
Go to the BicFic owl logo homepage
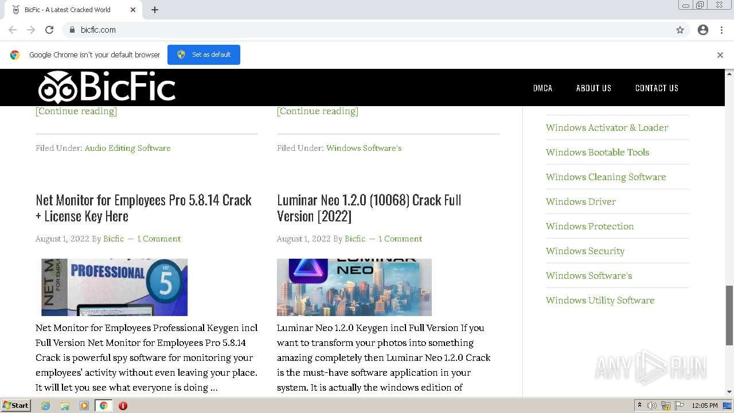pos(107,88)
